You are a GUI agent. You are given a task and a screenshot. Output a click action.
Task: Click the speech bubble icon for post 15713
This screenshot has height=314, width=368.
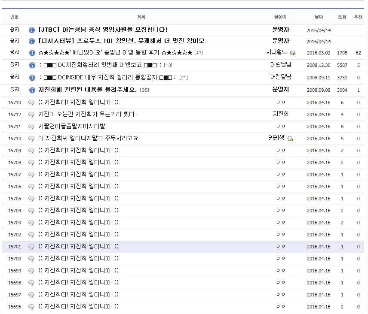[31, 103]
